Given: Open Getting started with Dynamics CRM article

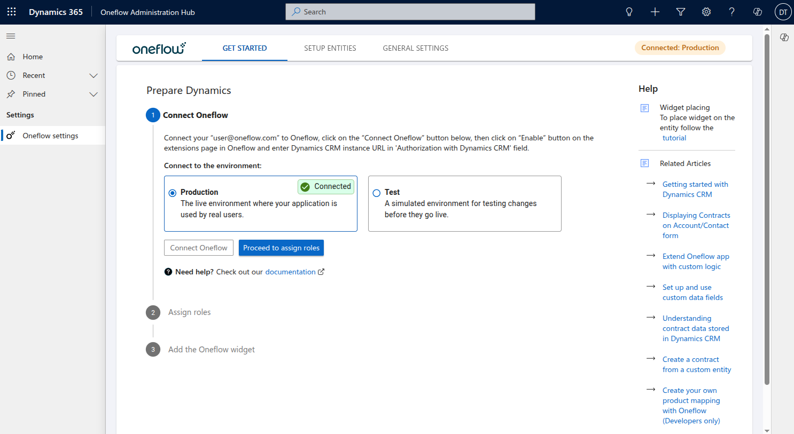Looking at the screenshot, I should (695, 190).
